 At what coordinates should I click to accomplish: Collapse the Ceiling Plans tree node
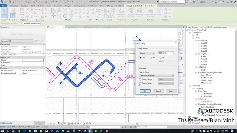(x=196, y=54)
